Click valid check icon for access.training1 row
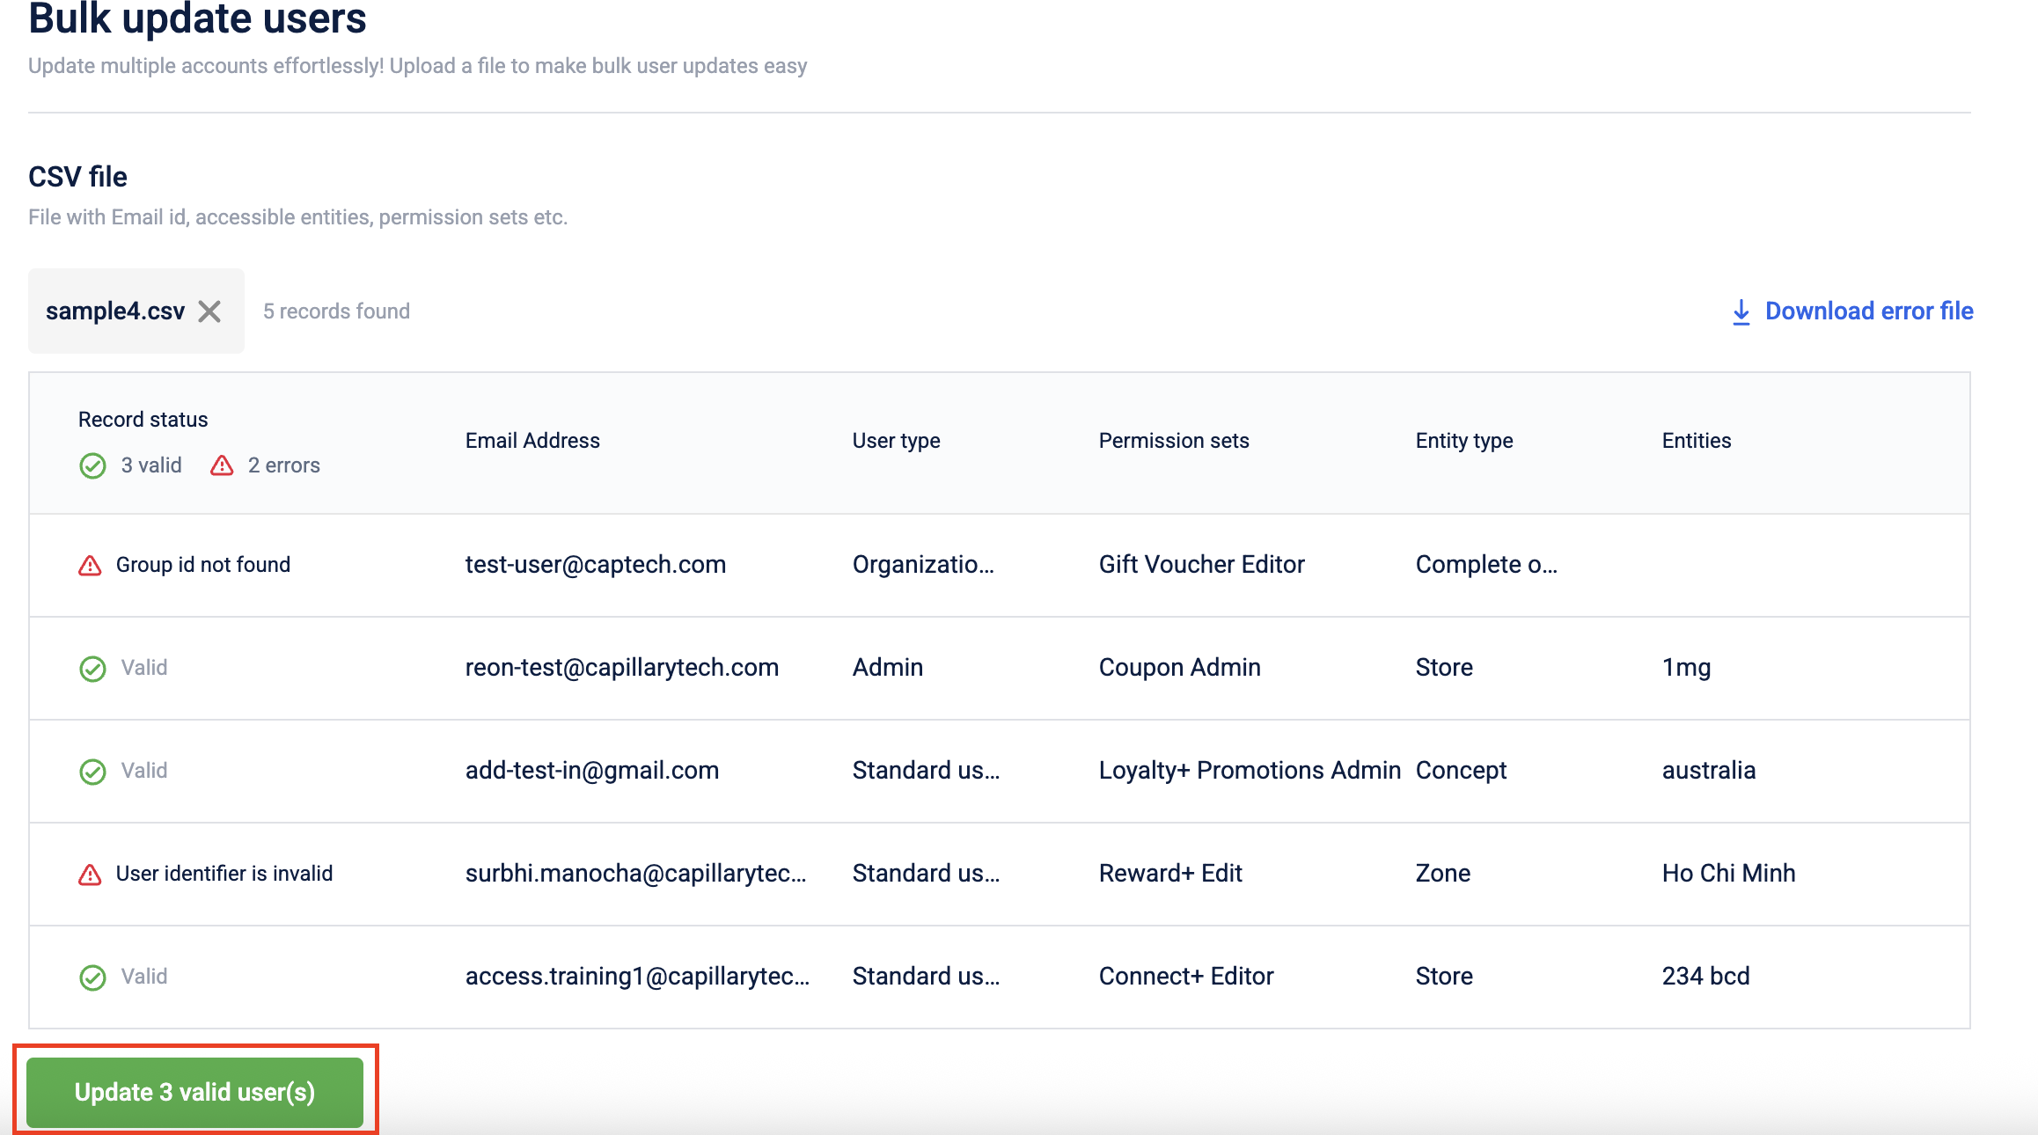Screen dimensions: 2038x1135 click(x=92, y=978)
